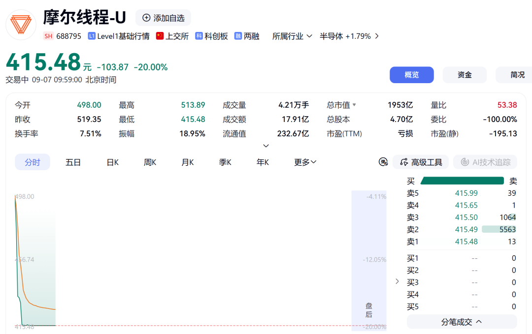532x334 pixels.
Task: Click the 卖5 price 415.99
Action: (466, 193)
